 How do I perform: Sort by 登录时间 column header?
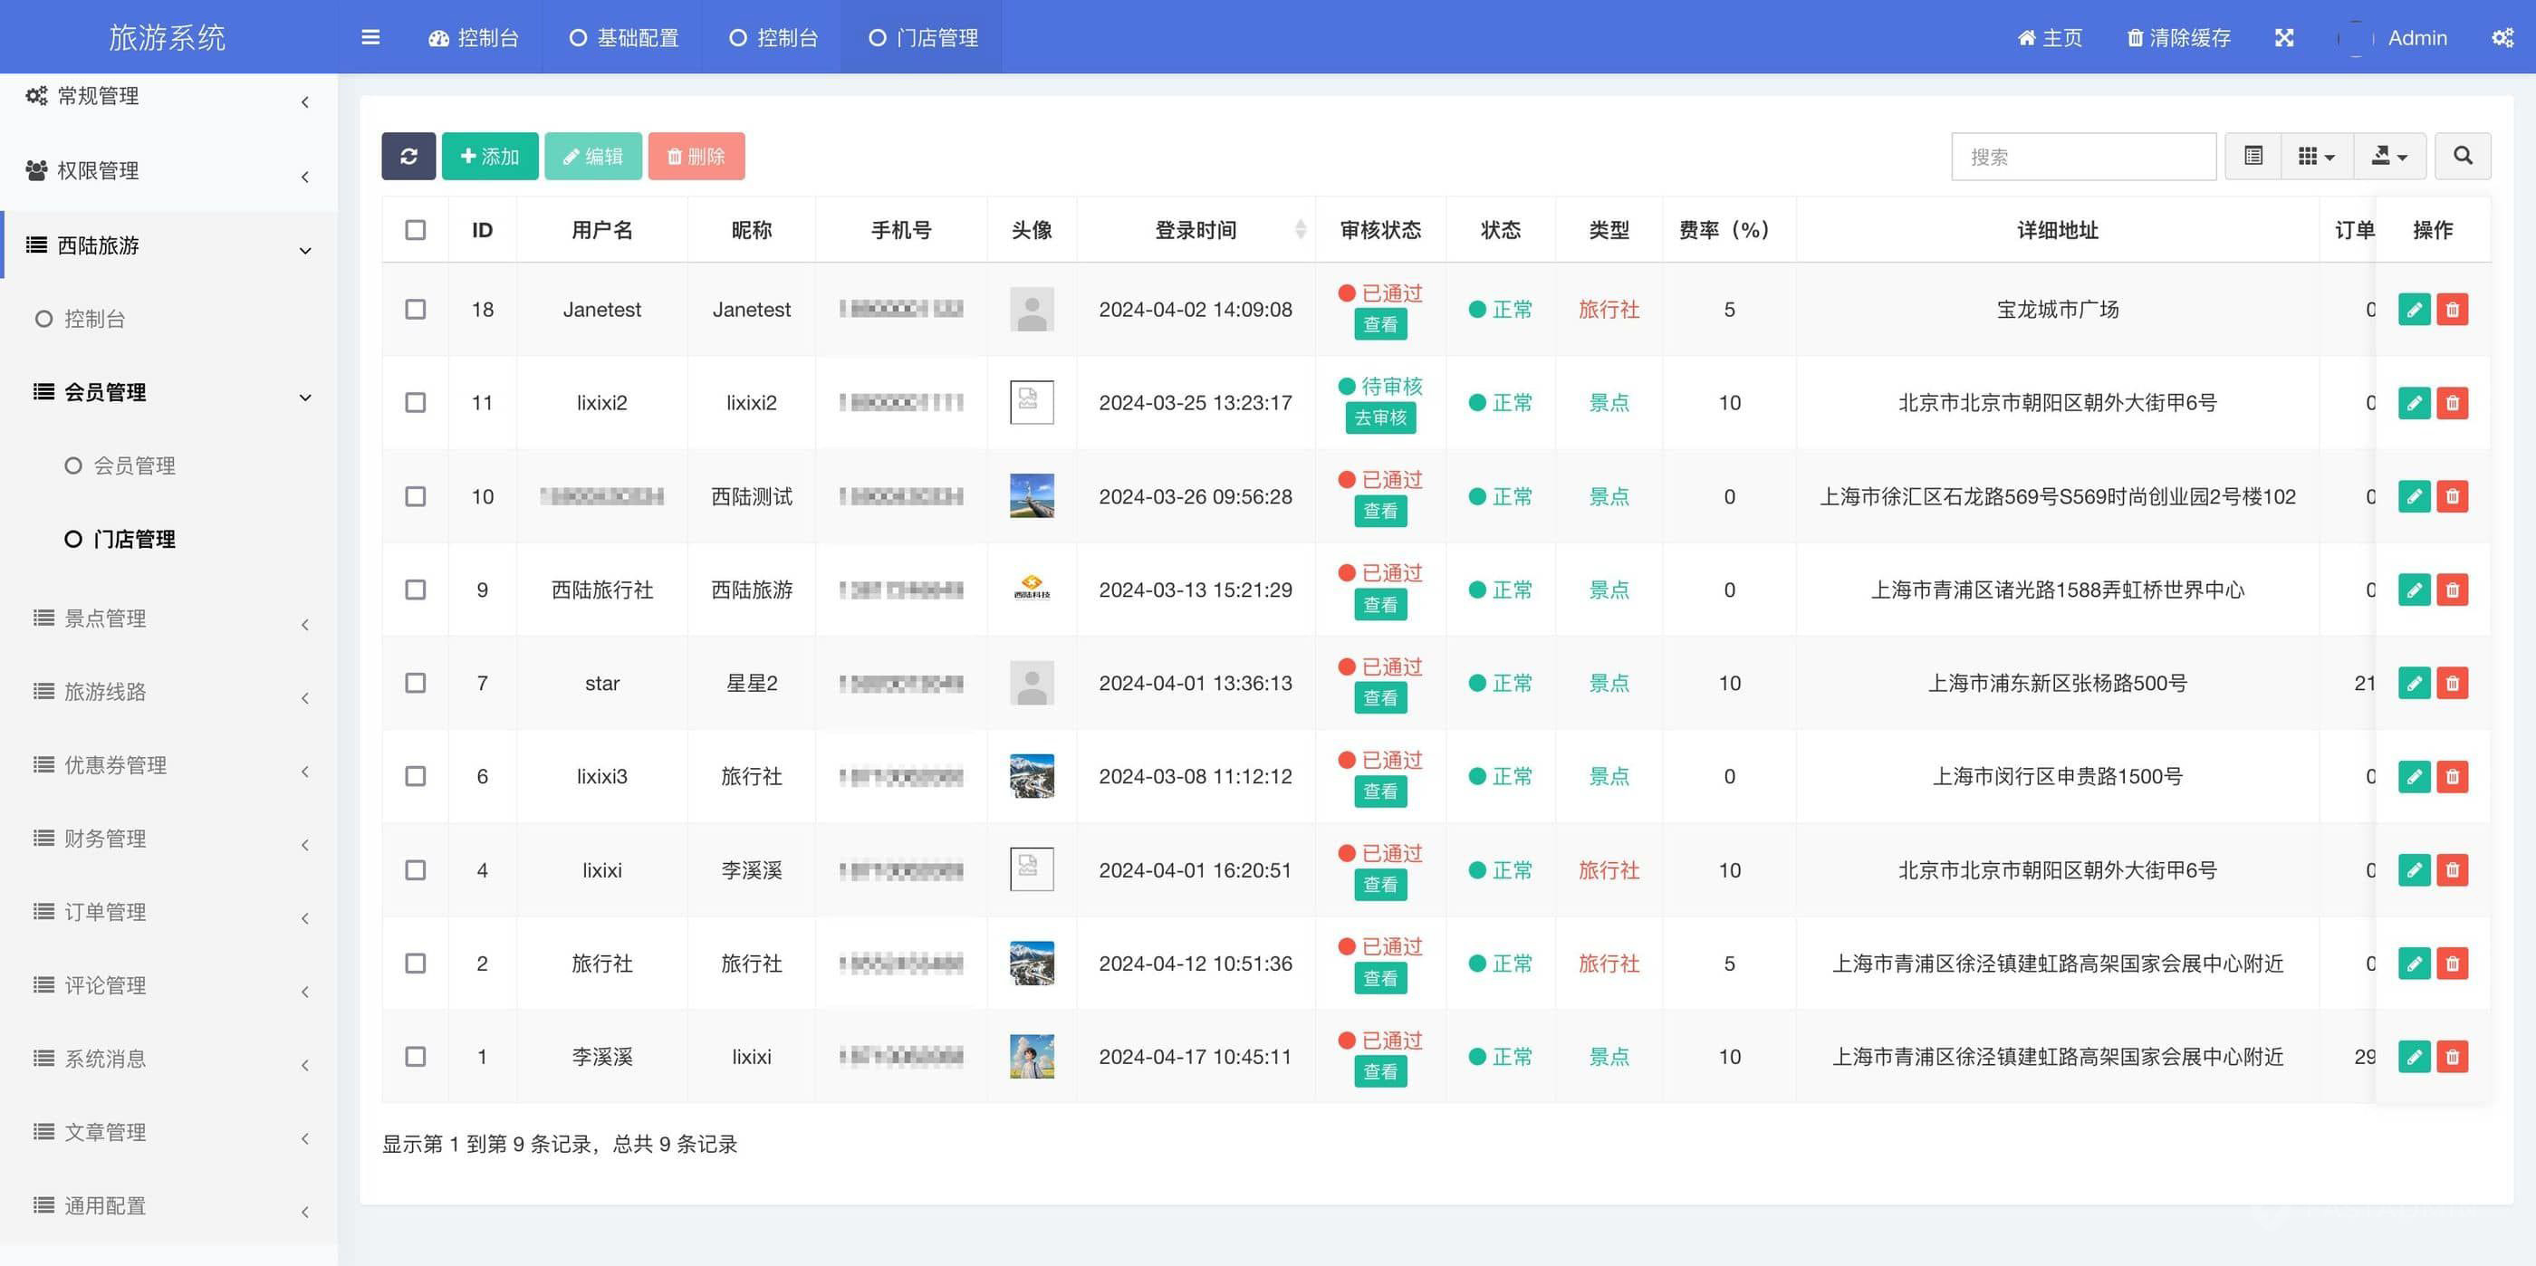1196,229
